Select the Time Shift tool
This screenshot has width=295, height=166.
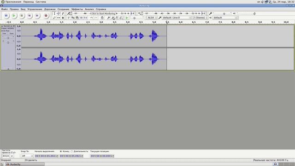[59, 18]
